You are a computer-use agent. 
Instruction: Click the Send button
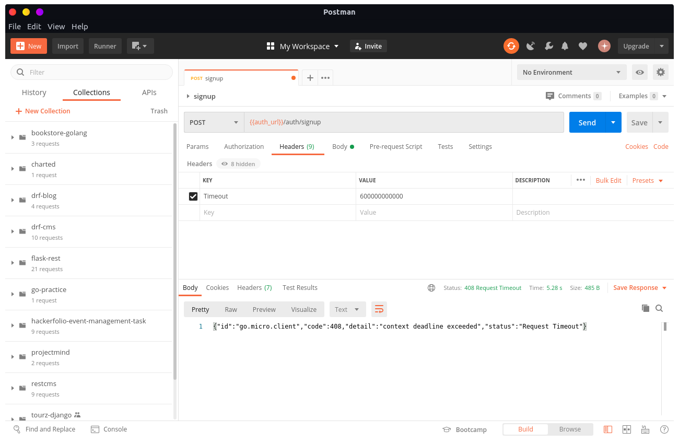587,122
